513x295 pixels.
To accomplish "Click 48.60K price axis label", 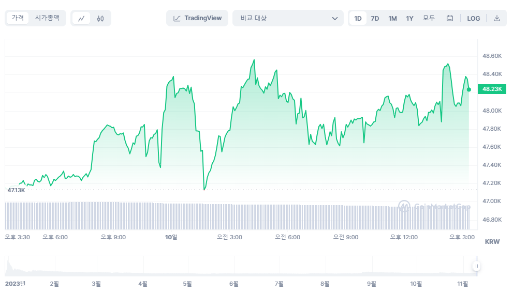I will (492, 56).
